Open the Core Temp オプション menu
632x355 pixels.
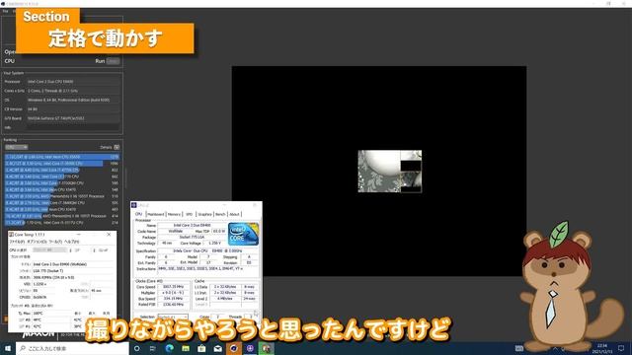pos(37,242)
